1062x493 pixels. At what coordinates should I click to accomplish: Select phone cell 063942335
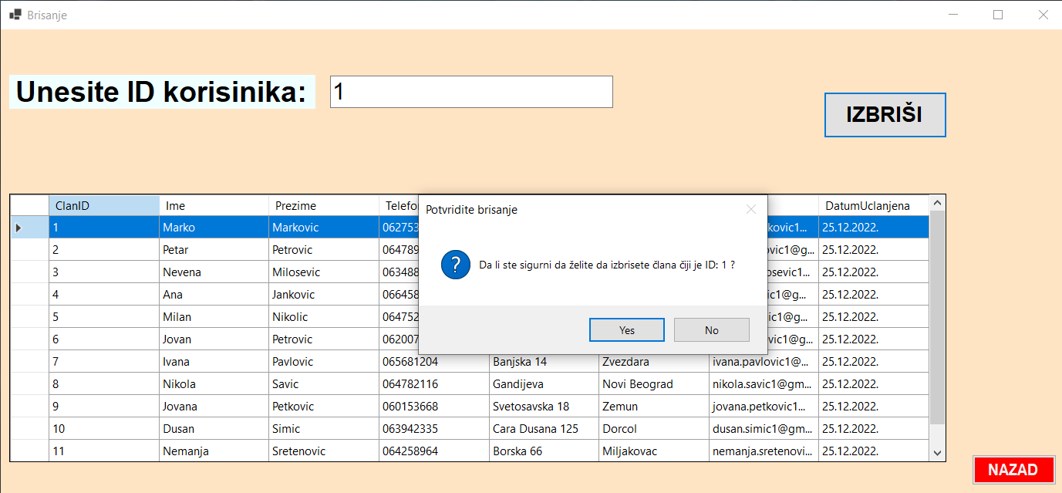(434, 429)
